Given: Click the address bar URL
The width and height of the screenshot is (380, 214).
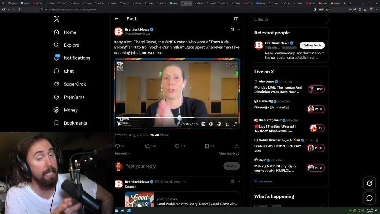Looking at the screenshot, I should (x=72, y=10).
